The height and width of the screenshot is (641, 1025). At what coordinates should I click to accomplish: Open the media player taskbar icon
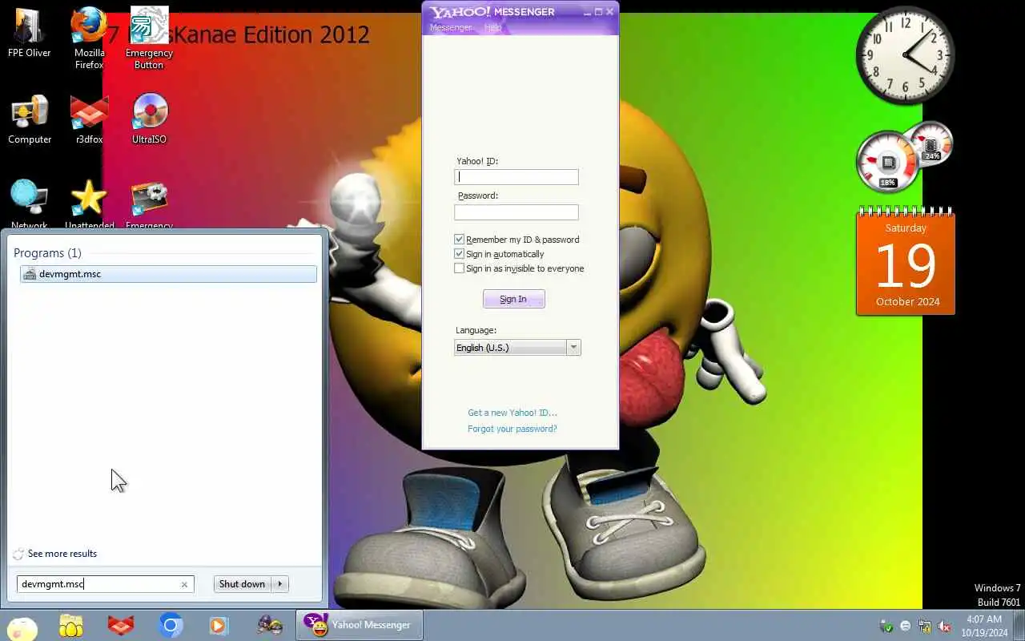click(x=219, y=626)
